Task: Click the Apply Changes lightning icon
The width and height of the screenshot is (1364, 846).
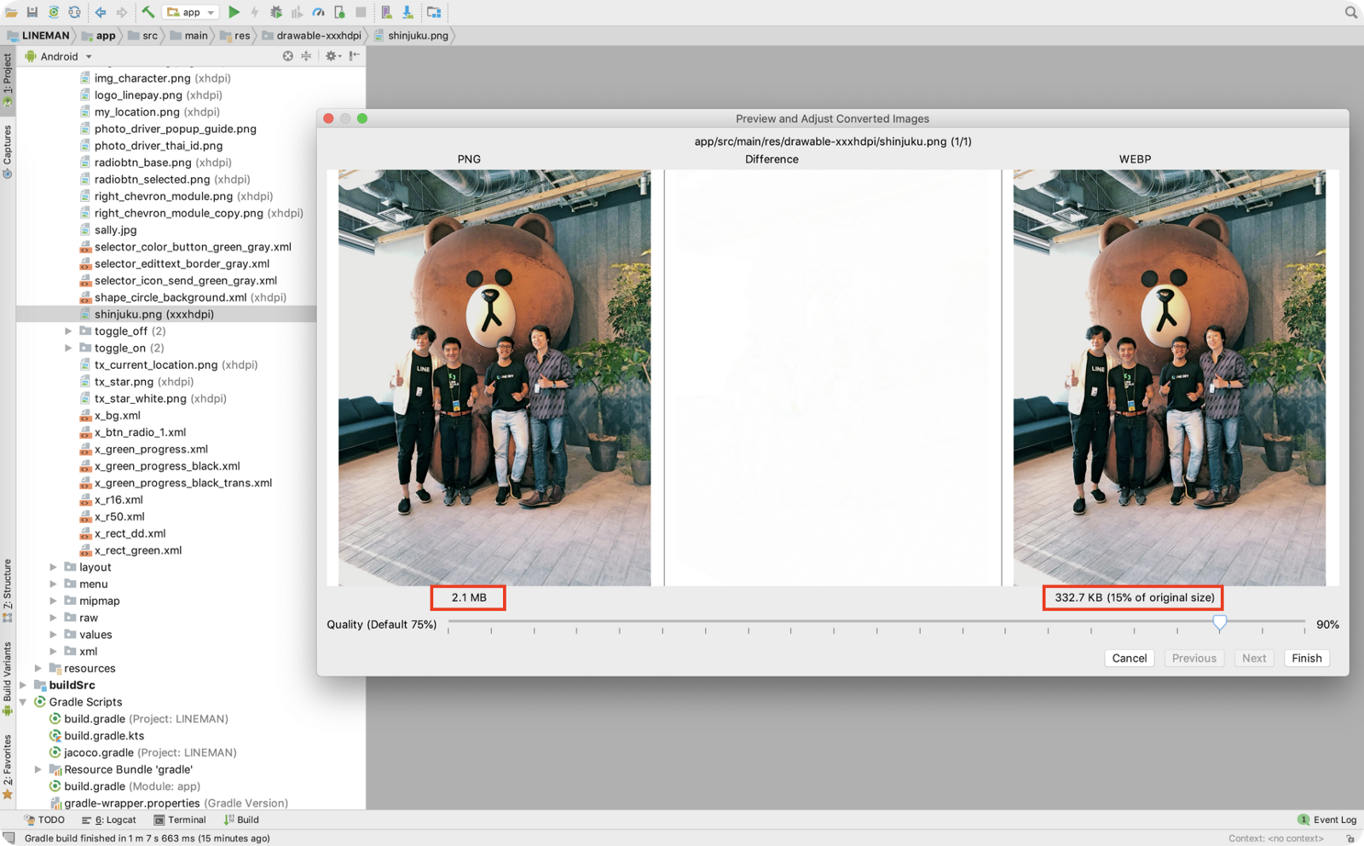Action: click(255, 12)
